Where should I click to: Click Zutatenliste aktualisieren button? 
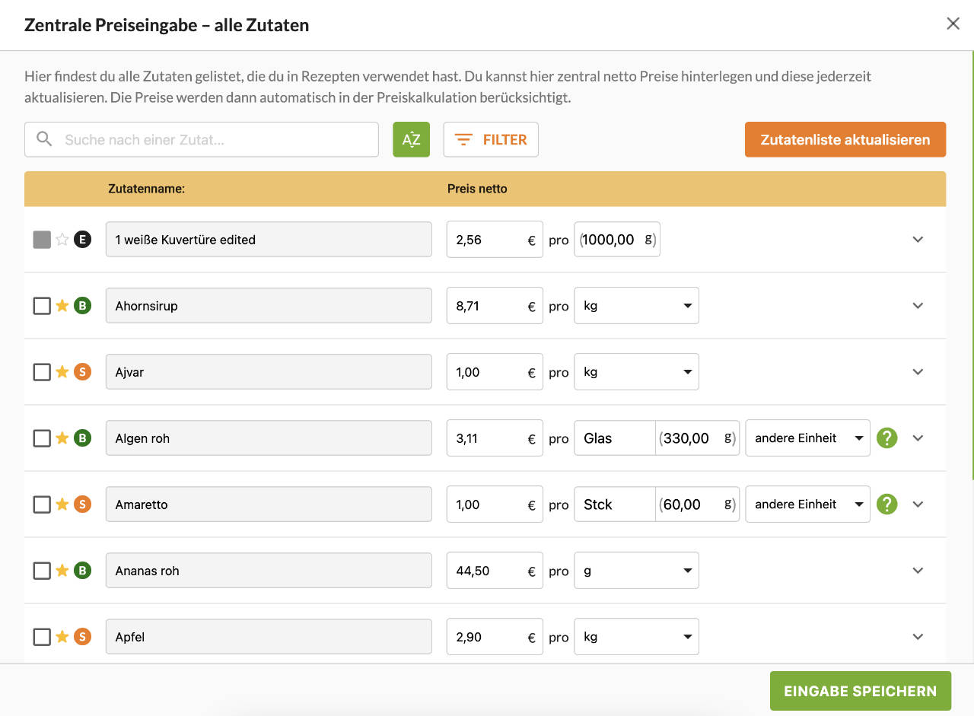coord(845,140)
